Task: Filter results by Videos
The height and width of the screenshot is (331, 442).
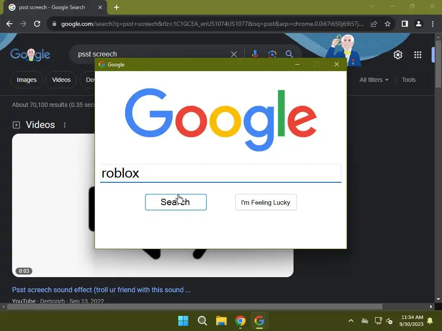Action: (61, 80)
